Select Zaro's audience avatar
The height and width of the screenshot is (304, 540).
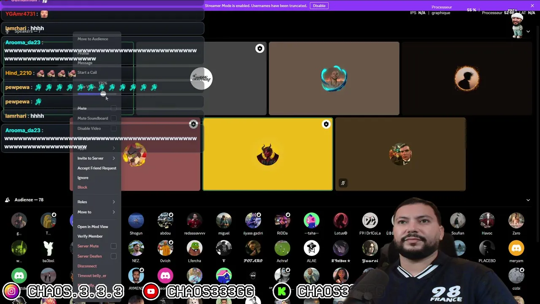click(516, 220)
